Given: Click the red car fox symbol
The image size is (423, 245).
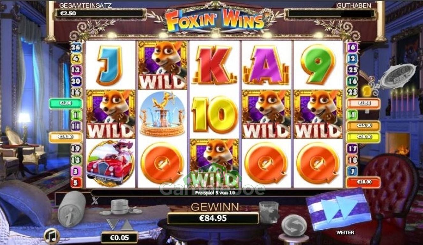Looking at the screenshot, I should pos(110,163).
